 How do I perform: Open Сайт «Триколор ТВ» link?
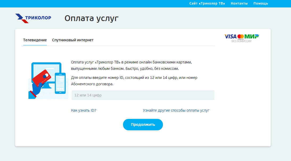click(207, 3)
